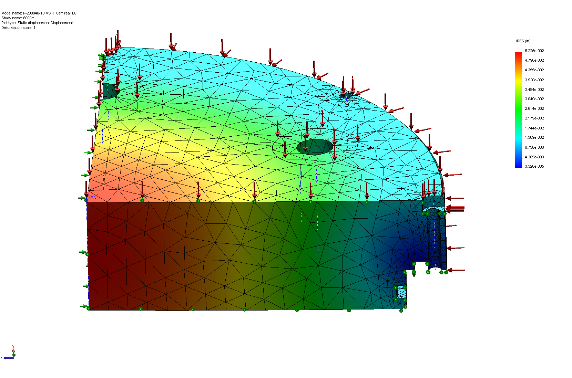Select the Z axis label of the triad

pyautogui.click(x=2, y=358)
